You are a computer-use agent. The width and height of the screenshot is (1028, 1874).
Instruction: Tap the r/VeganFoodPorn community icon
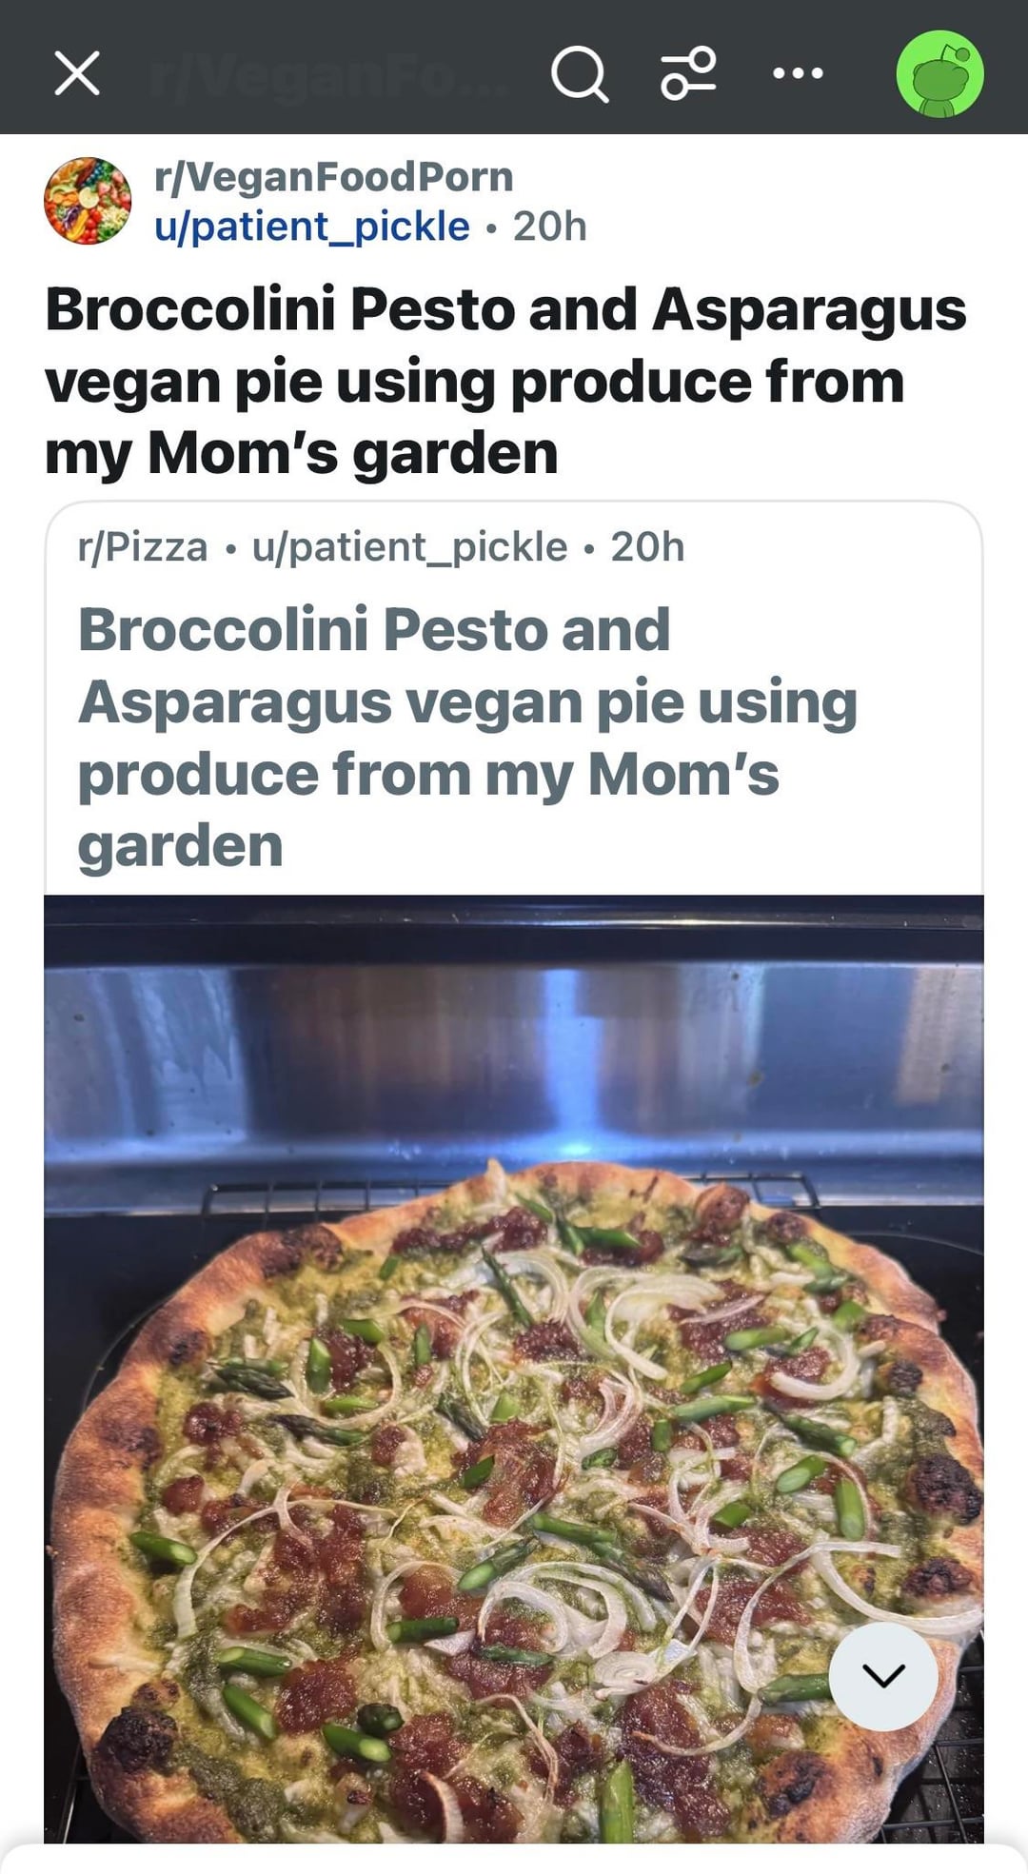pyautogui.click(x=88, y=201)
